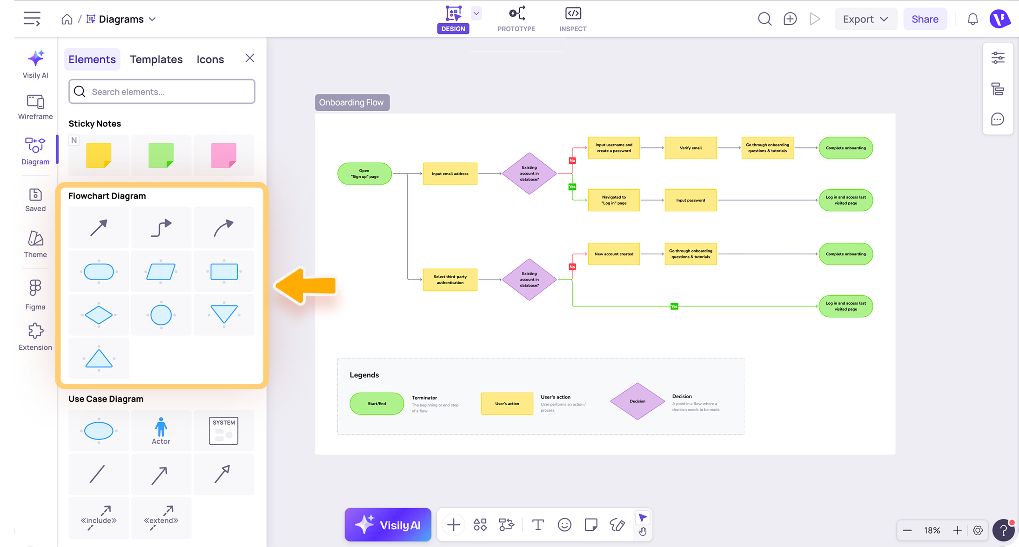The height and width of the screenshot is (547, 1019).
Task: Select the curved arrow connector
Action: tap(223, 228)
